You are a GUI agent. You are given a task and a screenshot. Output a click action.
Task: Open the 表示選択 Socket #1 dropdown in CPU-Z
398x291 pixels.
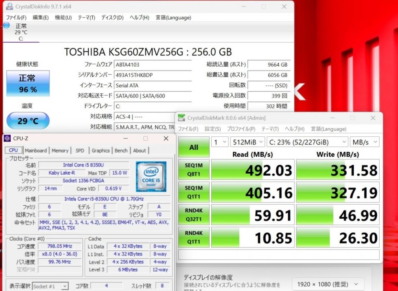[x=50, y=287]
